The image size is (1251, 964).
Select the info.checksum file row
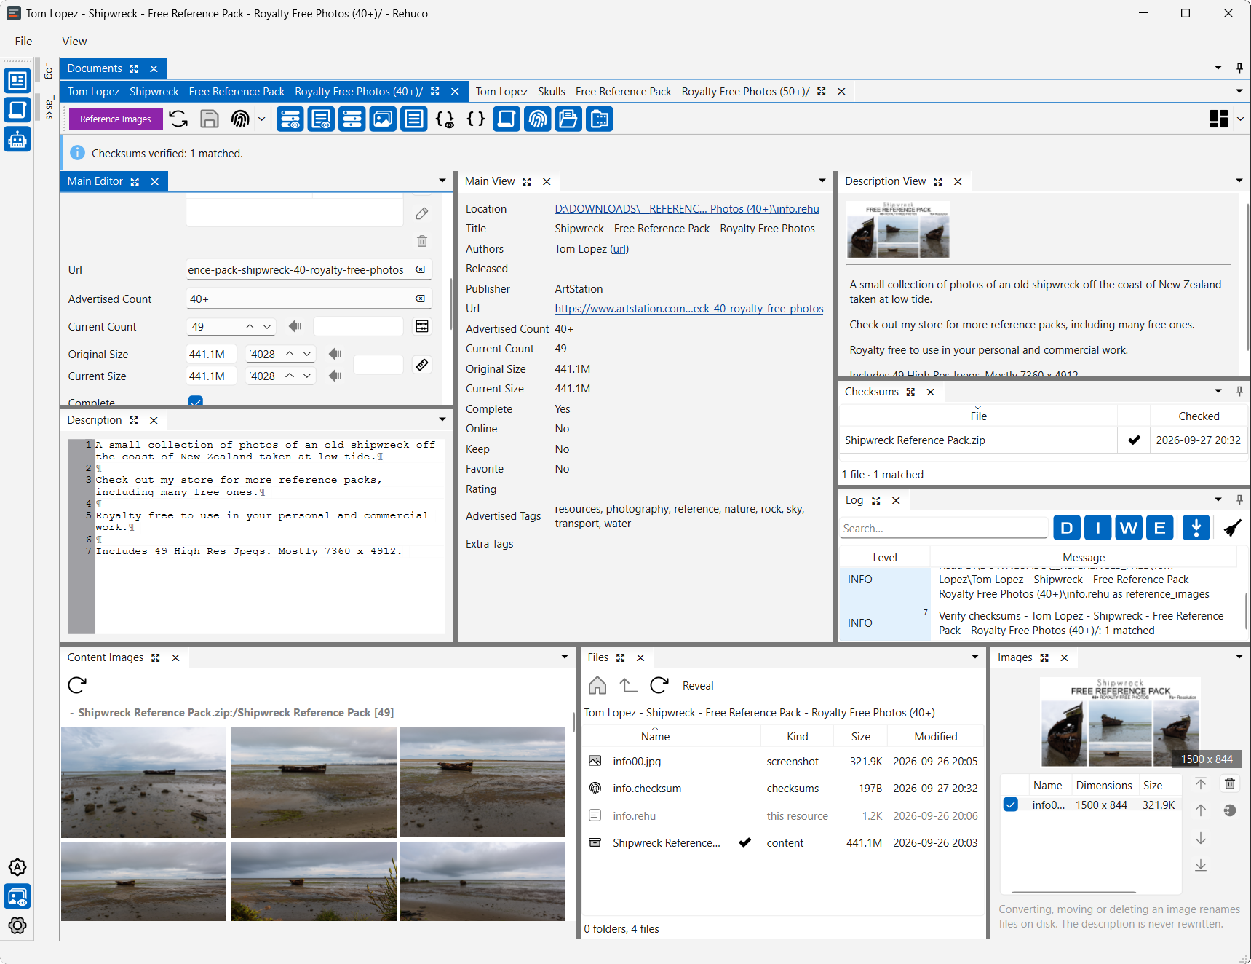pos(783,789)
